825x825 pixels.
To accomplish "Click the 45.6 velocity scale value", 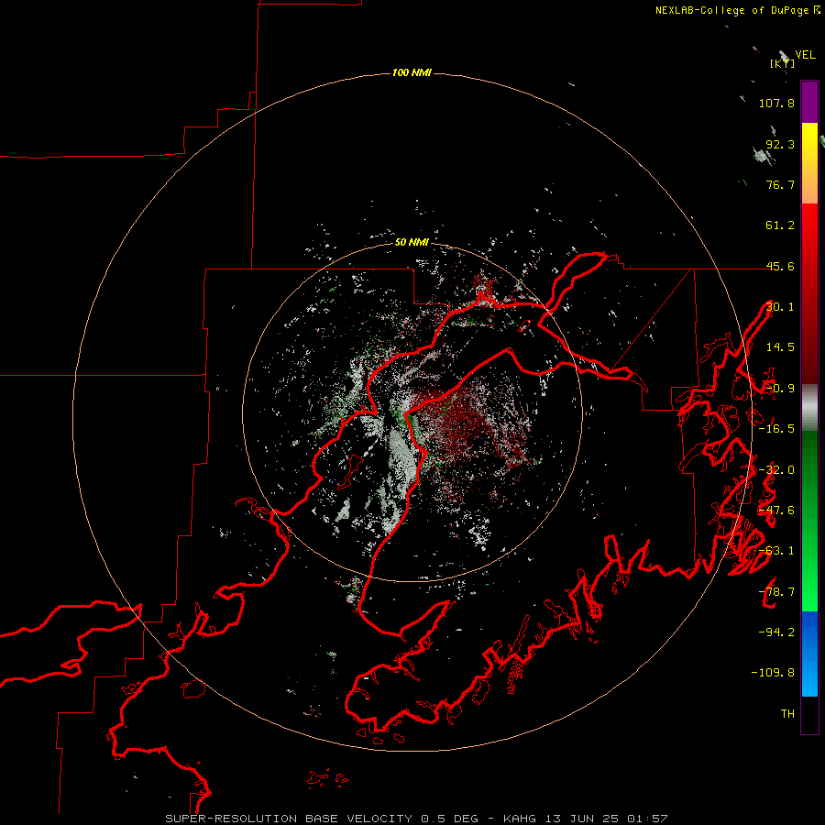I will point(780,266).
